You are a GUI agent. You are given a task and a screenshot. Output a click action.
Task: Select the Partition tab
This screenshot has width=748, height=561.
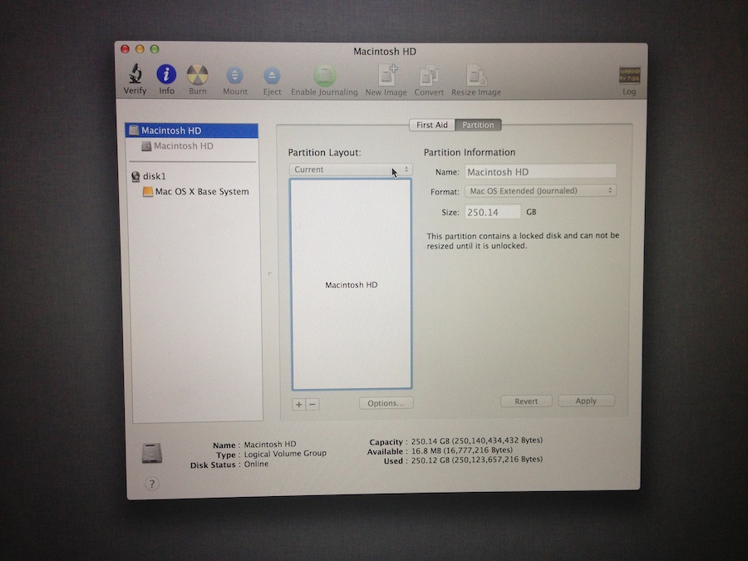[478, 125]
